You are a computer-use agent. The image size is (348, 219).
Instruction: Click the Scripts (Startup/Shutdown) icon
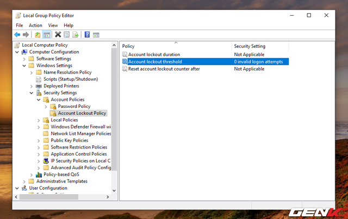[39, 79]
